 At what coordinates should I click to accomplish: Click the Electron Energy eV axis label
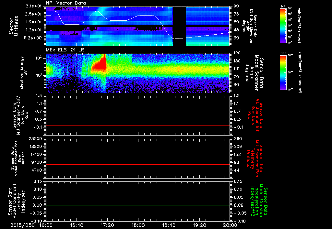[x=23, y=73]
